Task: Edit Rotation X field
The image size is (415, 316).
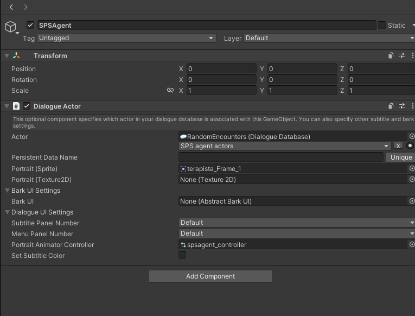Action: [221, 80]
